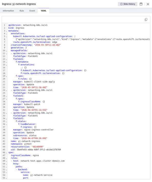Maximize the ingress detail panel

[141, 4]
